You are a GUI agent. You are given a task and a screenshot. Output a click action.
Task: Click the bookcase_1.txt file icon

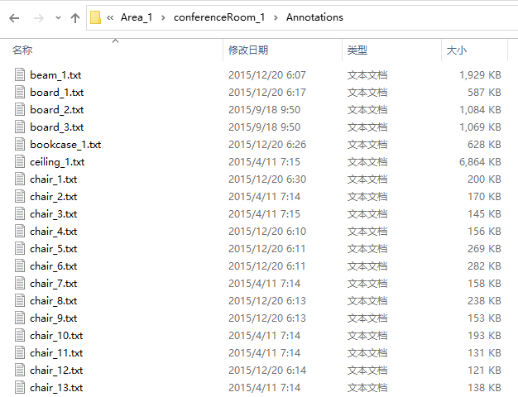[20, 145]
